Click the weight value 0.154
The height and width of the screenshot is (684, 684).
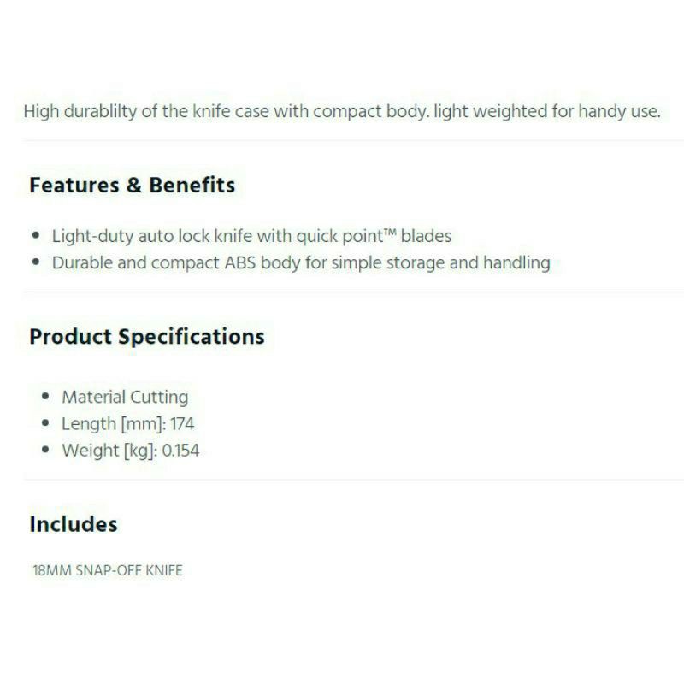[180, 451]
